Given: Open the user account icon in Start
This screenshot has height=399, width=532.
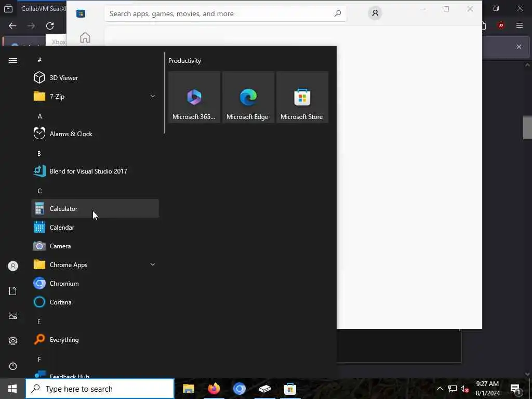Looking at the screenshot, I should tap(13, 266).
